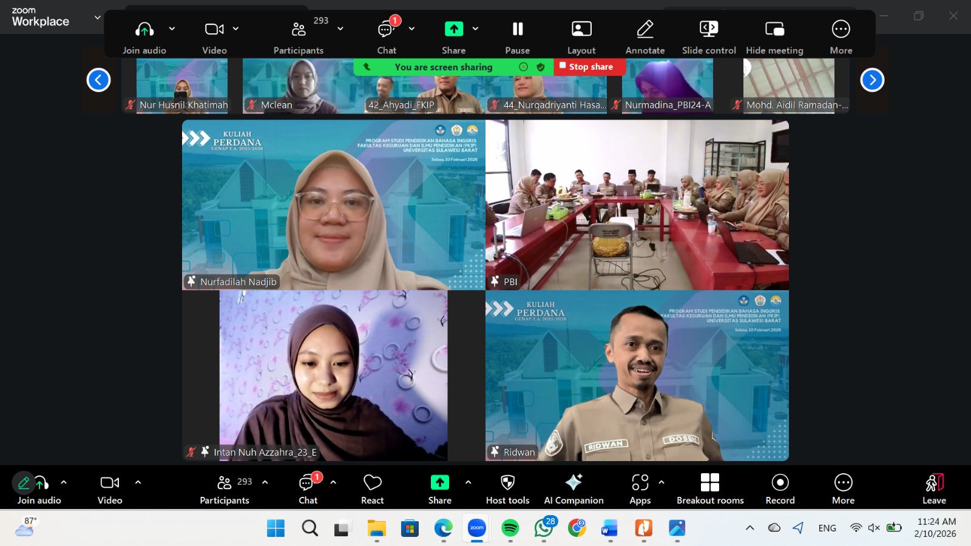This screenshot has height=546, width=971.
Task: Click the Slide control icon
Action: coord(708,29)
